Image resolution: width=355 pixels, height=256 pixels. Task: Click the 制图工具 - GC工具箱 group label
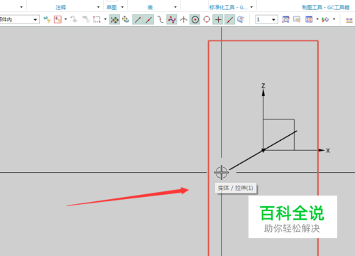point(326,8)
